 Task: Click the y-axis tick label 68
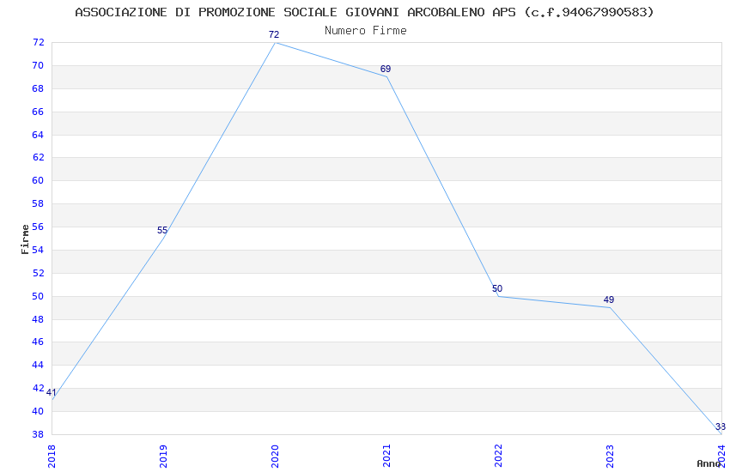pyautogui.click(x=38, y=88)
